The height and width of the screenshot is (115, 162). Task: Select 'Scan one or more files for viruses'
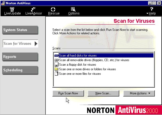[x=80, y=74]
